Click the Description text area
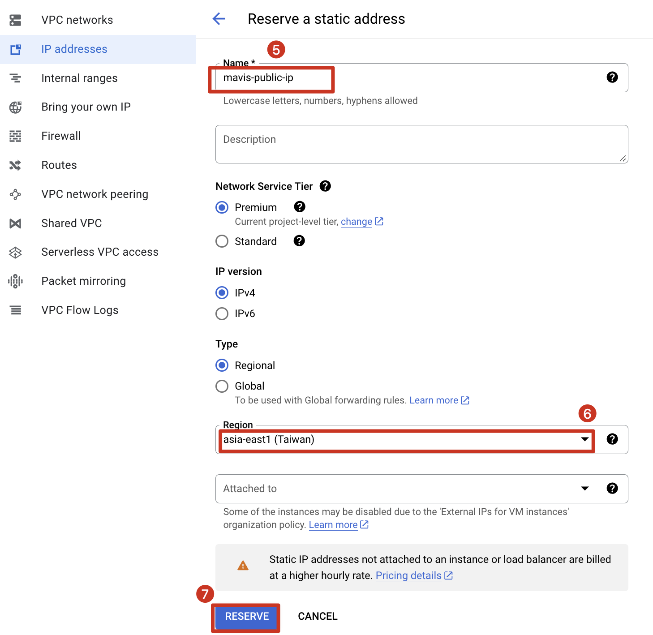Screen dimensions: 653x635 tap(421, 144)
